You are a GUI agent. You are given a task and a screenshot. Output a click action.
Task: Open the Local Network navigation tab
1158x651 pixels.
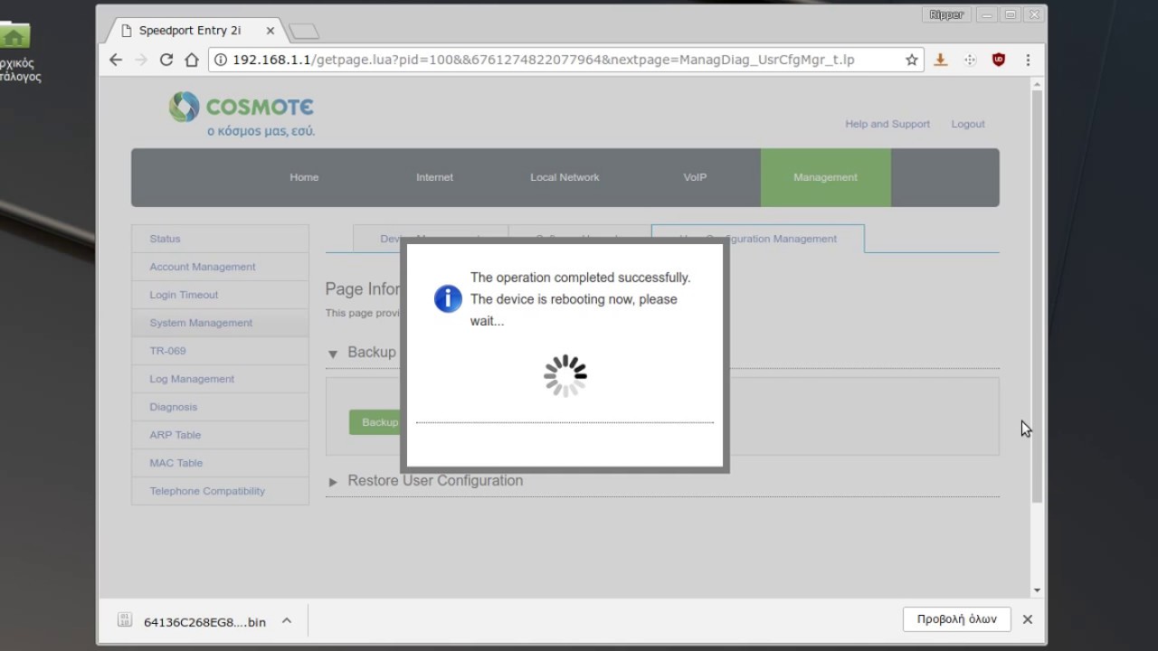tap(565, 177)
